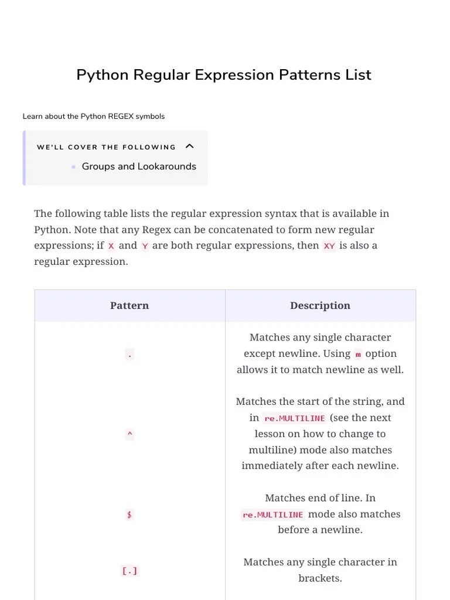Image resolution: width=450 pixels, height=600 pixels.
Task: Click the highlighted m option token
Action: (358, 354)
